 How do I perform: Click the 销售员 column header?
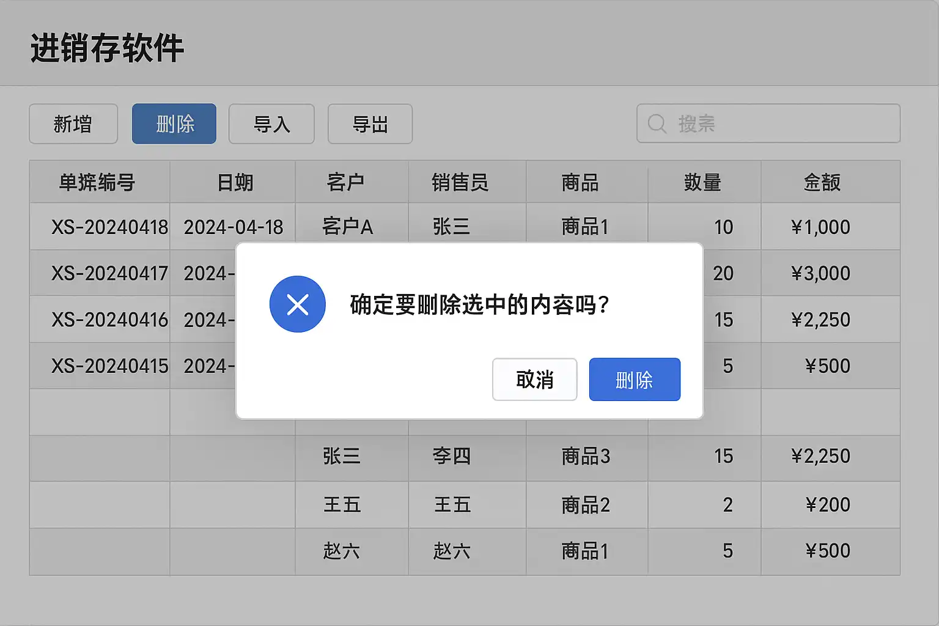pos(460,182)
